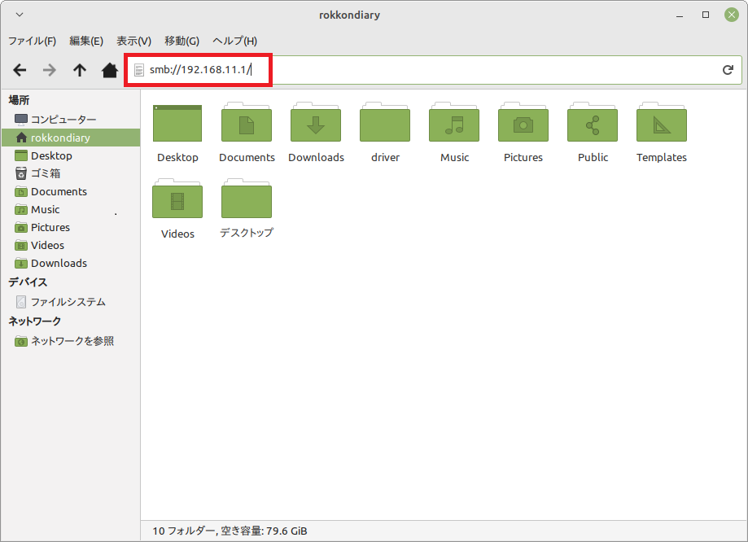The height and width of the screenshot is (542, 748).
Task: Close the rokkondiary window
Action: (x=731, y=15)
